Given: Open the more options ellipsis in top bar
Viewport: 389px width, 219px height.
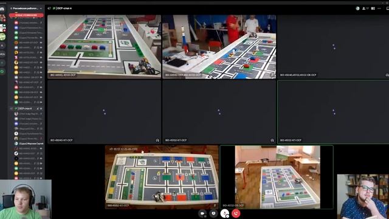Looking at the screenshot, I should pyautogui.click(x=379, y=9).
